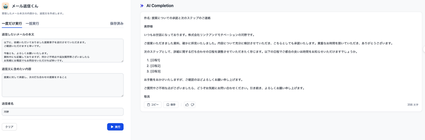Switch to the 一括実行 tab
The image size is (425, 140).
(32, 23)
